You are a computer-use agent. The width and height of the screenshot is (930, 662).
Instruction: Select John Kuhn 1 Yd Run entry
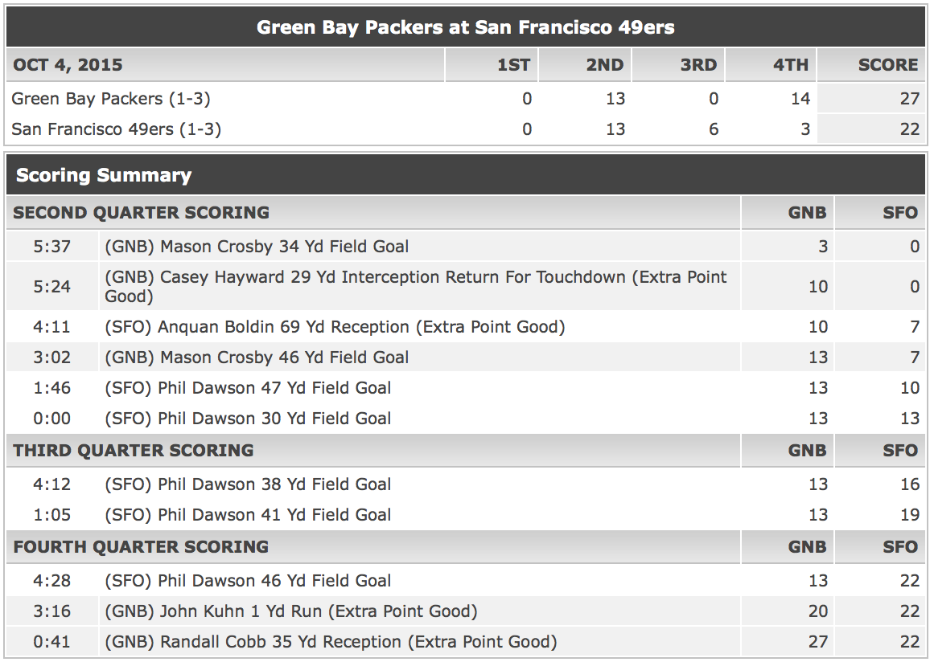click(x=465, y=611)
